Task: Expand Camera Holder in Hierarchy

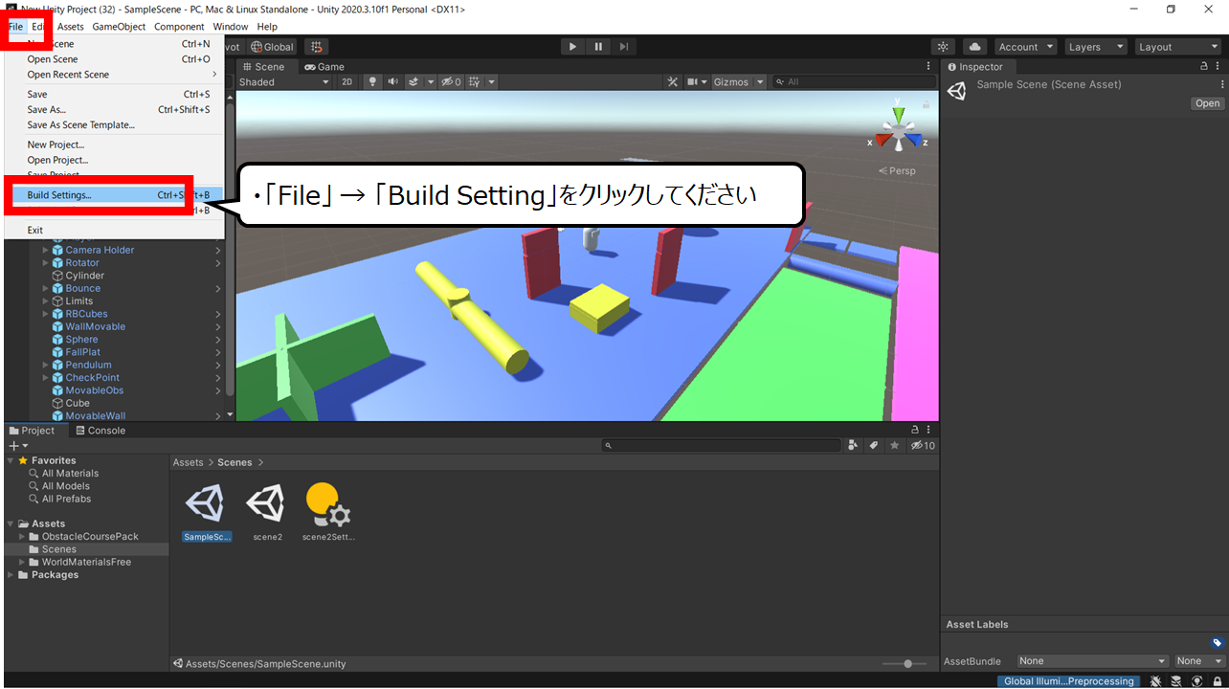Action: coord(45,250)
